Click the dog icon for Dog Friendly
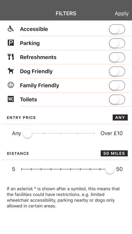Viewport: 132px width, 234px height. pos(11,71)
